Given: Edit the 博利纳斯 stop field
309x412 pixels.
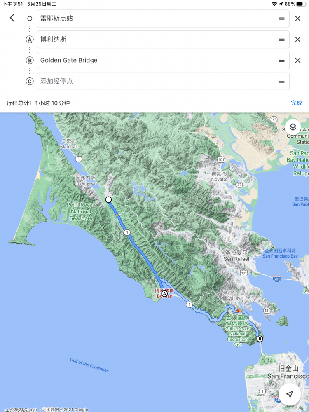Looking at the screenshot, I should tap(157, 40).
